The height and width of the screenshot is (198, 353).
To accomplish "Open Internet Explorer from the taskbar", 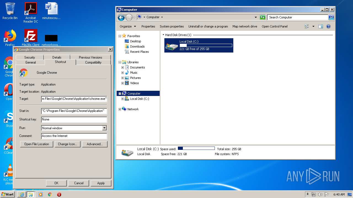I will click(x=22, y=194).
